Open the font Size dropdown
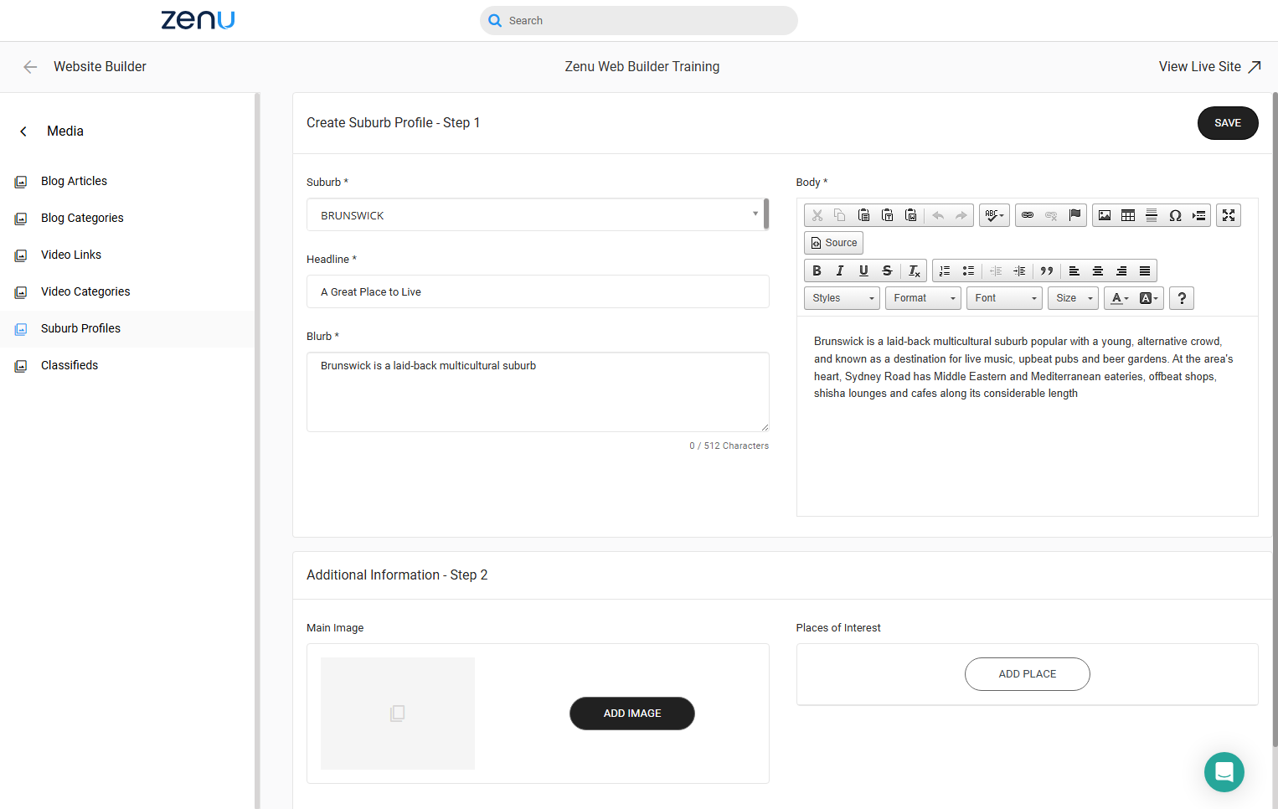The image size is (1278, 809). click(x=1073, y=298)
